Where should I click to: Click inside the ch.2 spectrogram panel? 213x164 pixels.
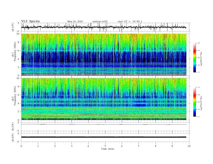104,99
